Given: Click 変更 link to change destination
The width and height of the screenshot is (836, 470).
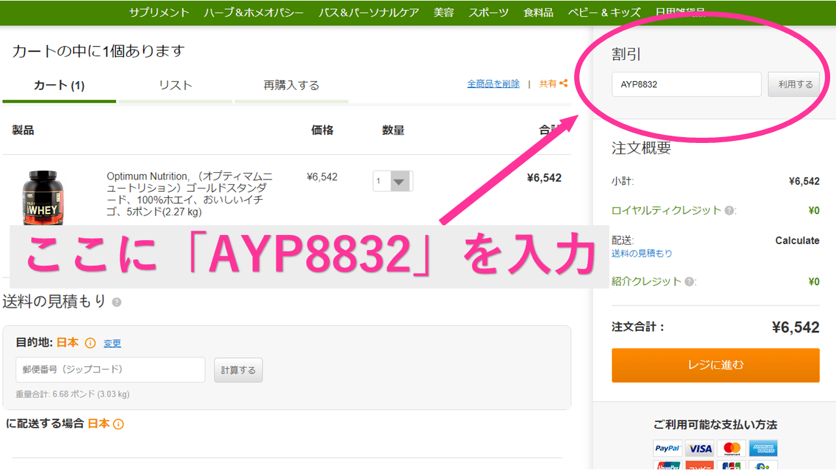Looking at the screenshot, I should click(112, 343).
